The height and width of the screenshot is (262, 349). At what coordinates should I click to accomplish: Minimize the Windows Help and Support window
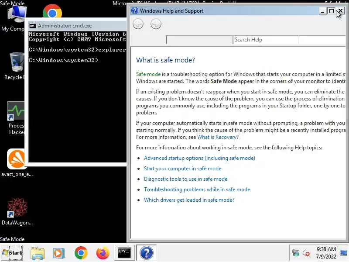(x=322, y=11)
